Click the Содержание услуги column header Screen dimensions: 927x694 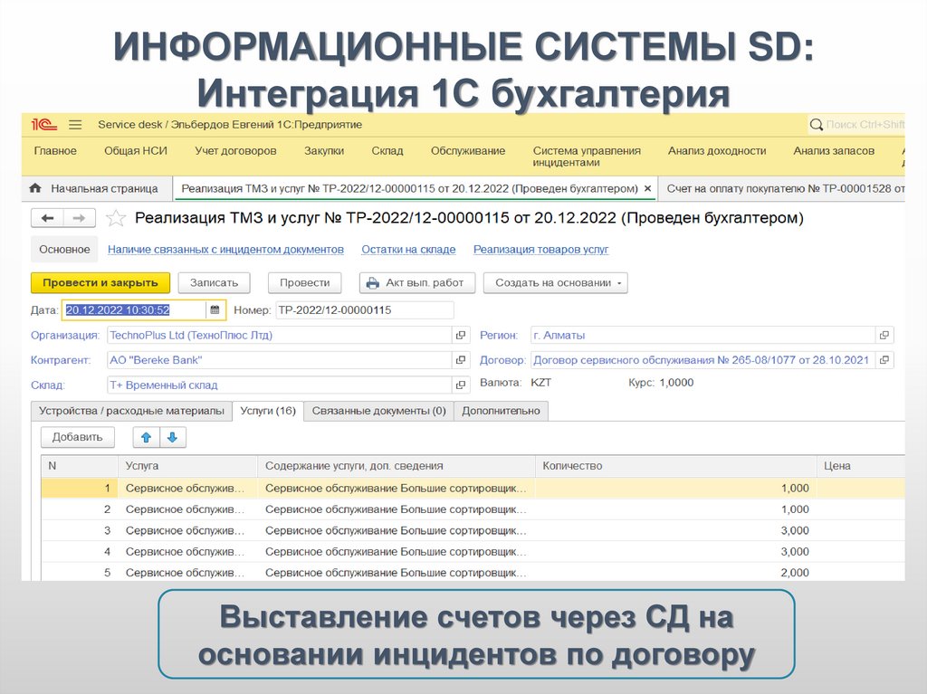(x=397, y=466)
